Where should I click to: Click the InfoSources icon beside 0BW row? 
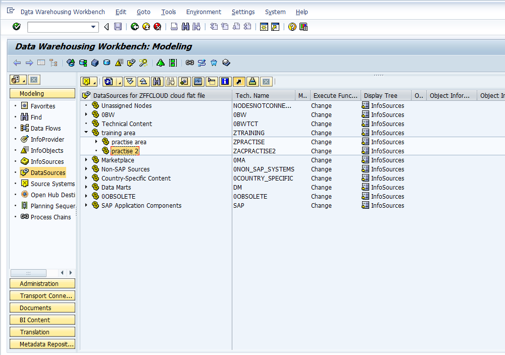click(365, 114)
